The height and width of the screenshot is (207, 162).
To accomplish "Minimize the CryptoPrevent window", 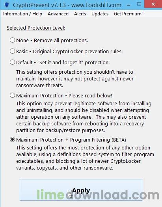I will coord(128,5).
